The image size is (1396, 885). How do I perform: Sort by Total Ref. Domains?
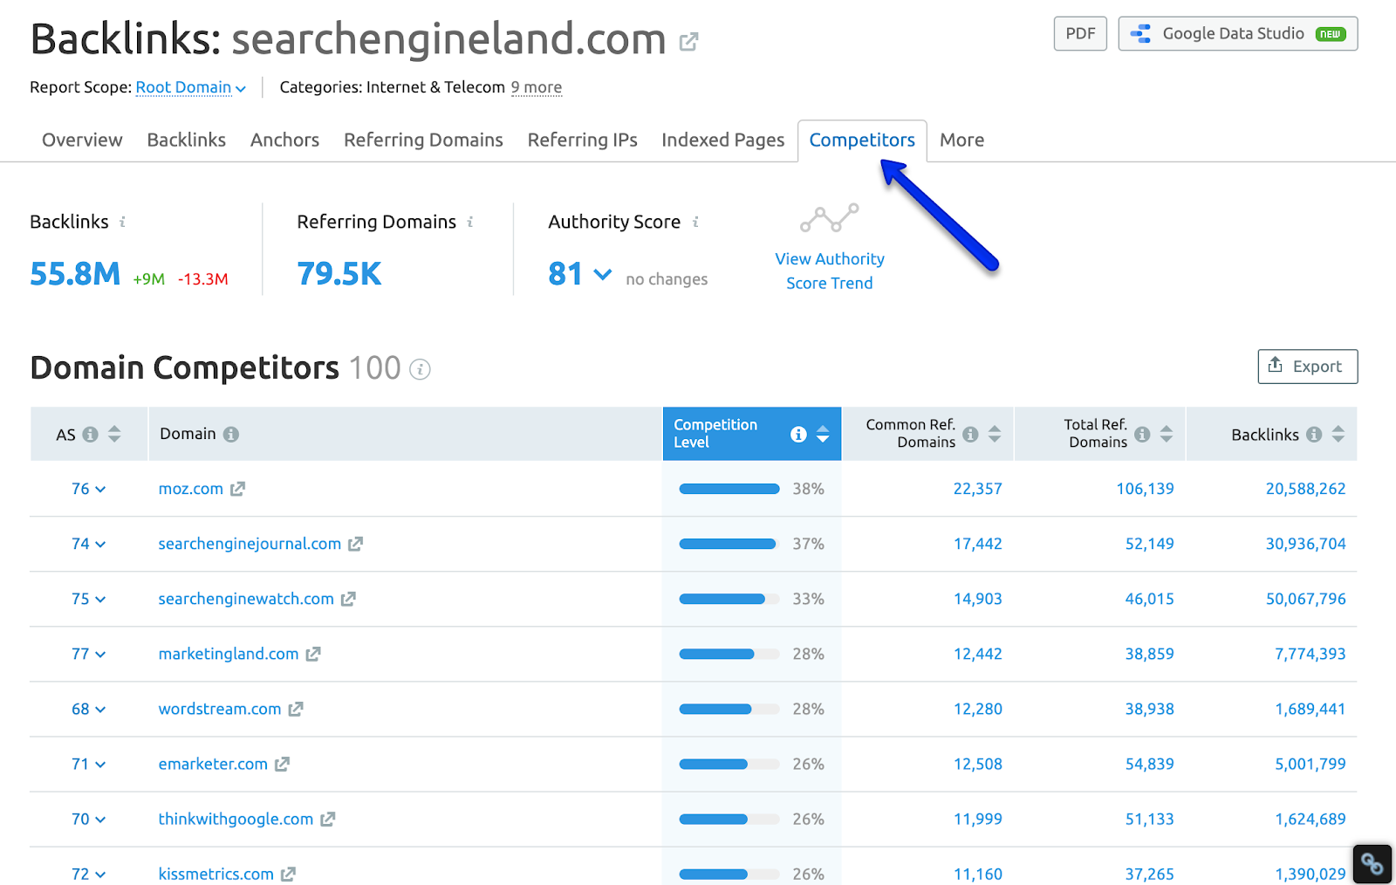pyautogui.click(x=1167, y=435)
